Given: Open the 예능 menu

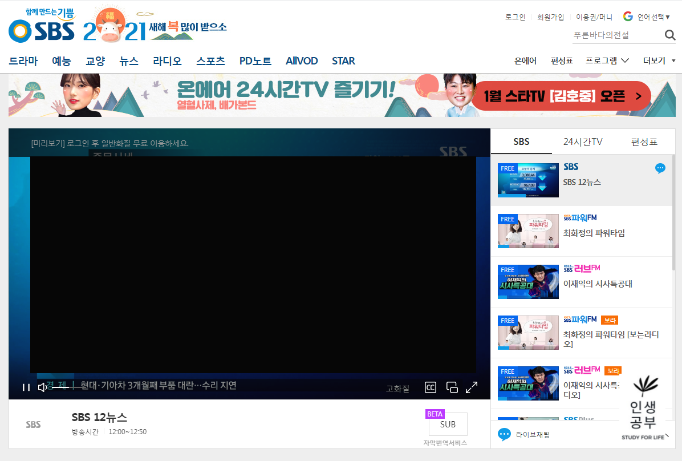Looking at the screenshot, I should point(62,61).
